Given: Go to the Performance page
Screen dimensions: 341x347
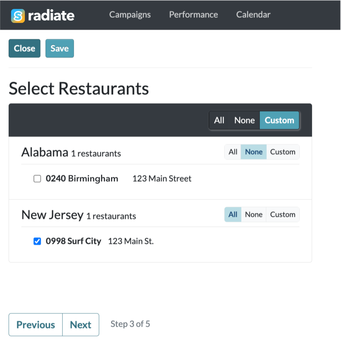Looking at the screenshot, I should pyautogui.click(x=193, y=15).
